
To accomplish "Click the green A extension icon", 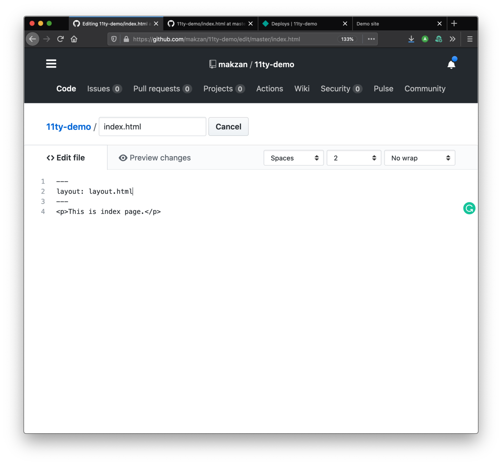I will point(425,39).
